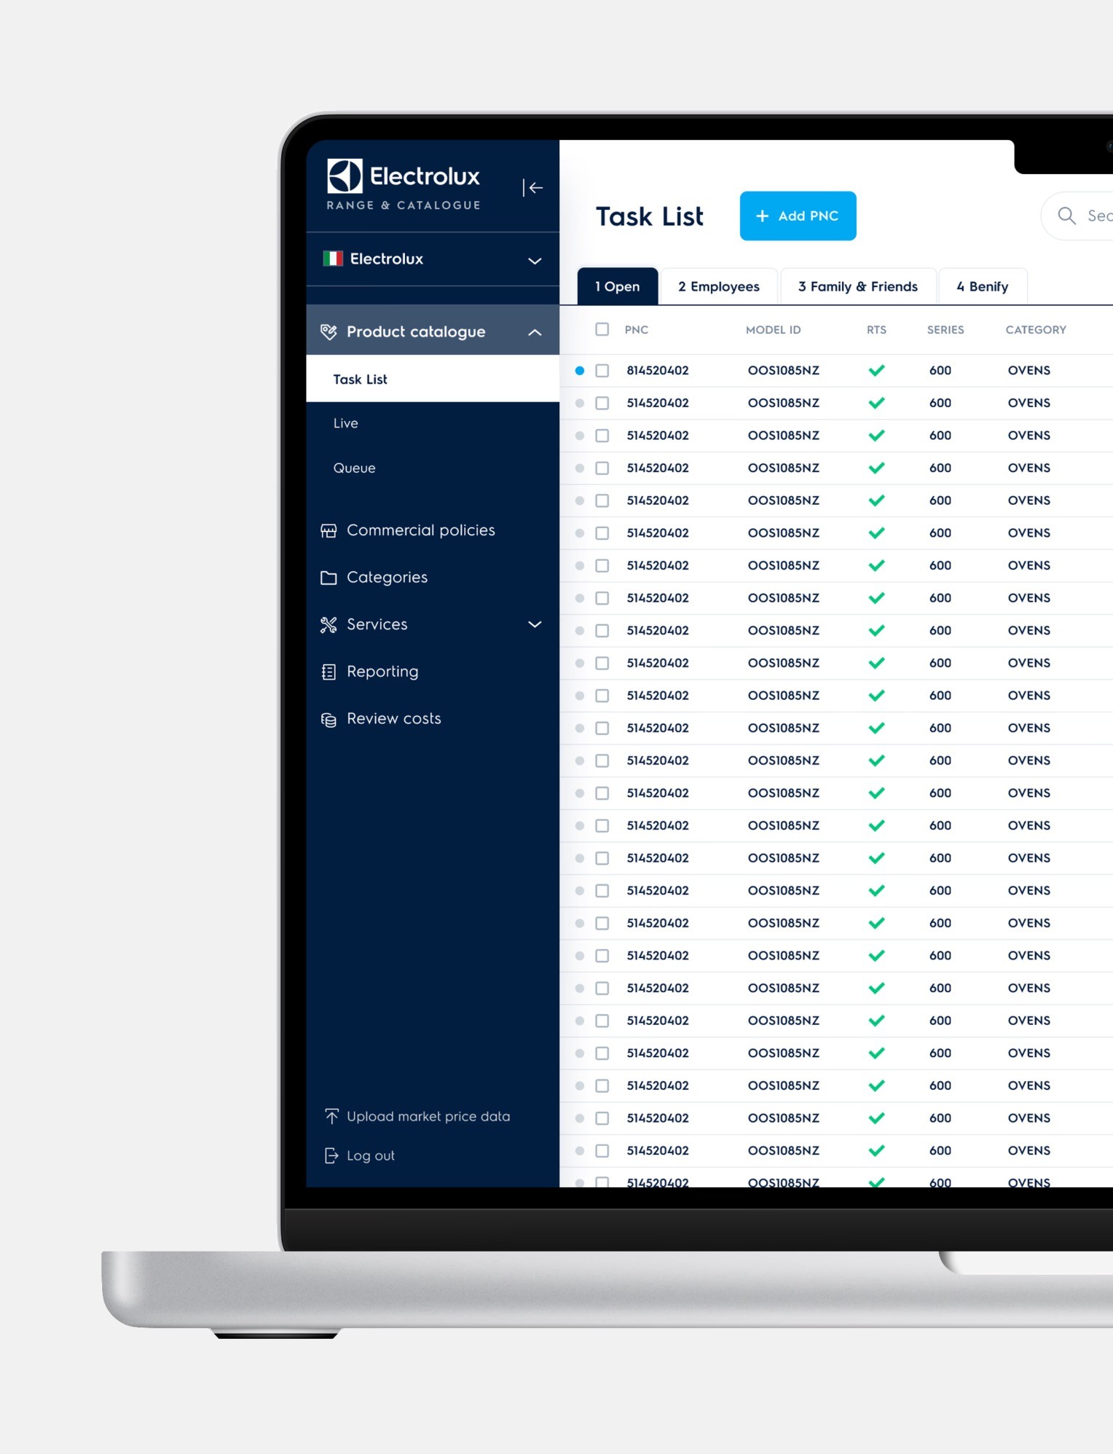Switch to the 1 Open tab
Screen dimensions: 1113x1454
[618, 286]
